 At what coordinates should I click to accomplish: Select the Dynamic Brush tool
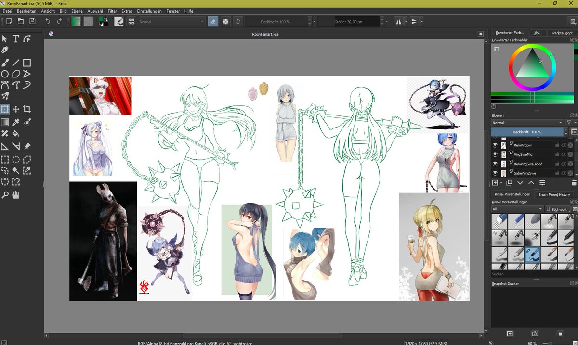pyautogui.click(x=27, y=85)
